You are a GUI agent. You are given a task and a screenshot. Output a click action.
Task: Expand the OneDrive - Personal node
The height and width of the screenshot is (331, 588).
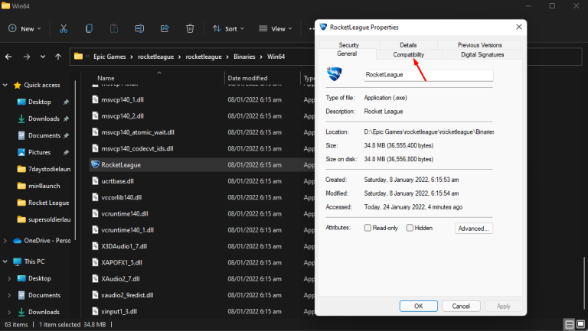click(5, 241)
